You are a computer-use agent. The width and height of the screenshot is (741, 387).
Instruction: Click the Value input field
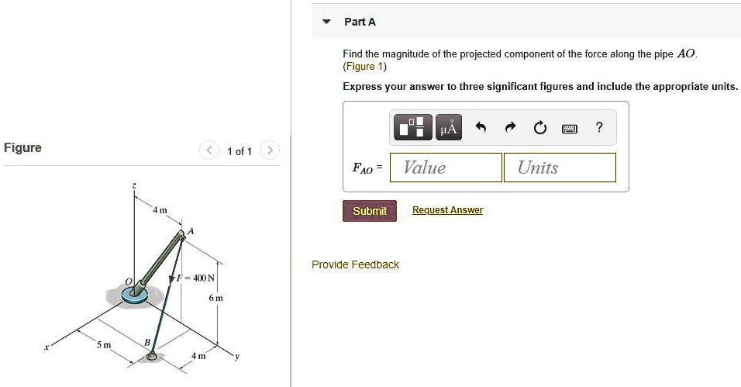446,168
